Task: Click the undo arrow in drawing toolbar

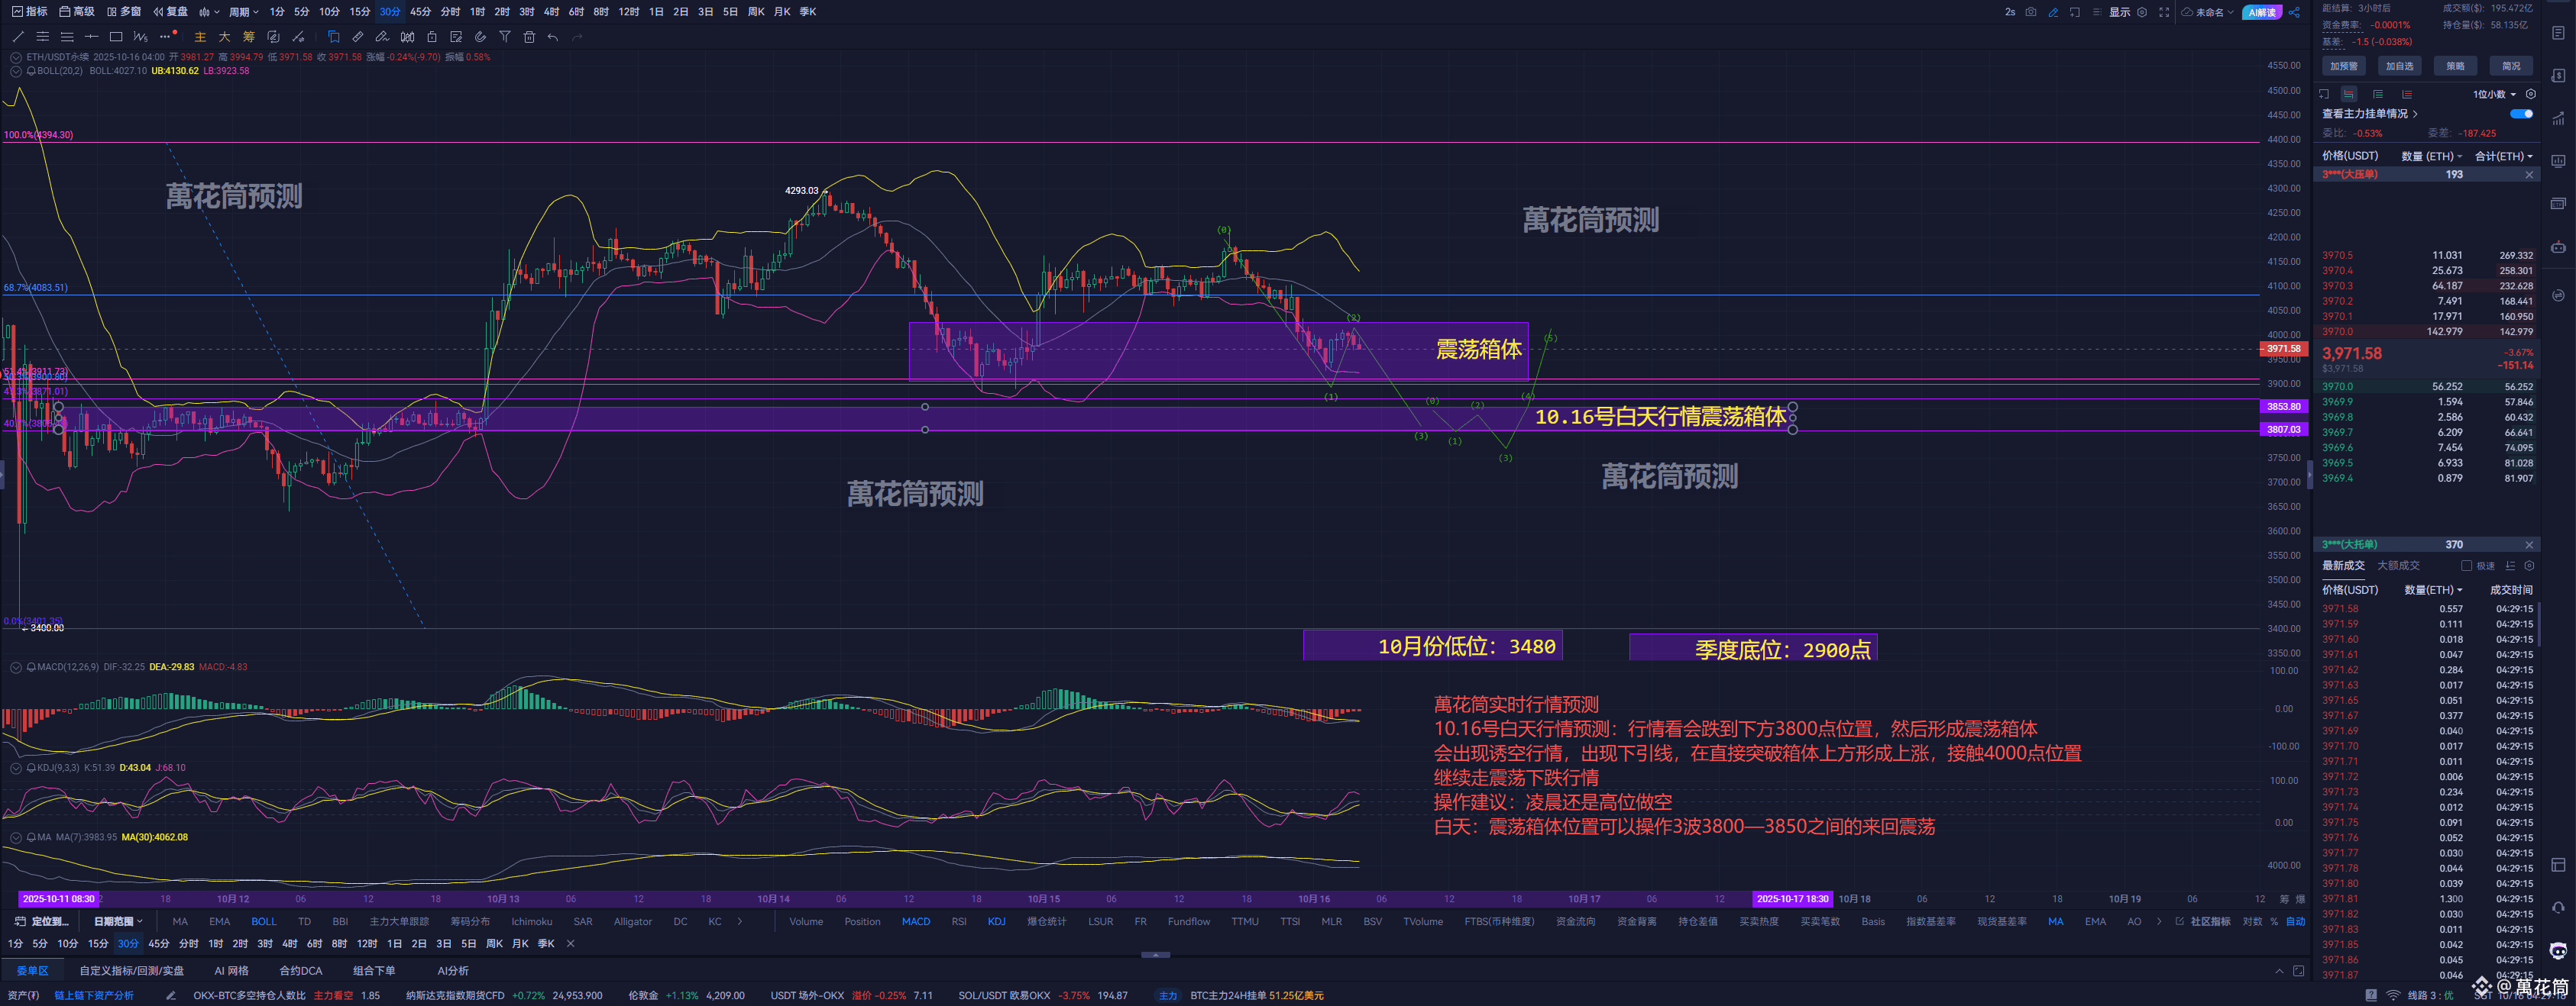Action: tap(553, 37)
